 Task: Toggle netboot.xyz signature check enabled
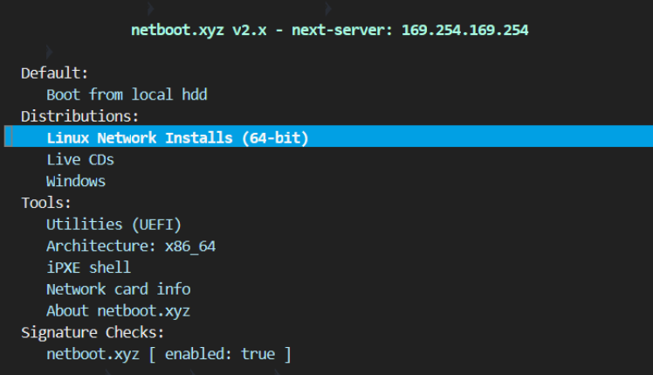[x=168, y=354]
